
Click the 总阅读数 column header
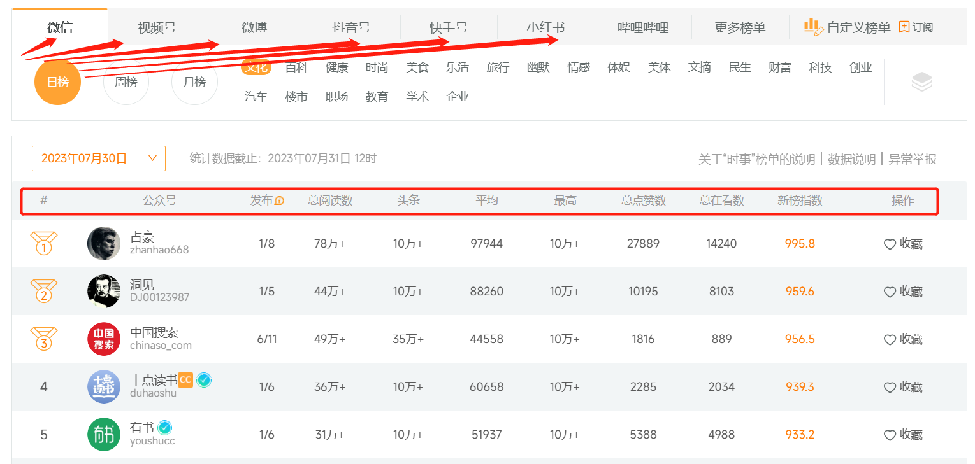point(330,200)
